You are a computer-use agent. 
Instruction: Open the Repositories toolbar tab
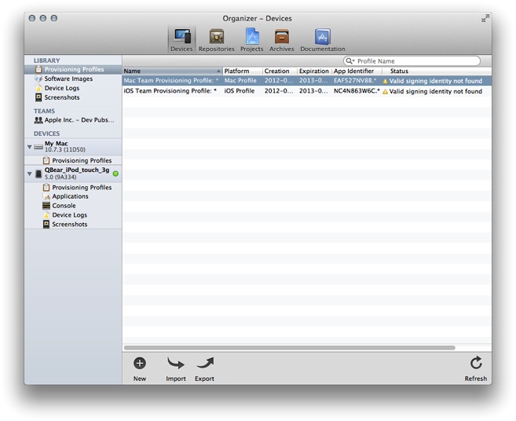coord(216,40)
